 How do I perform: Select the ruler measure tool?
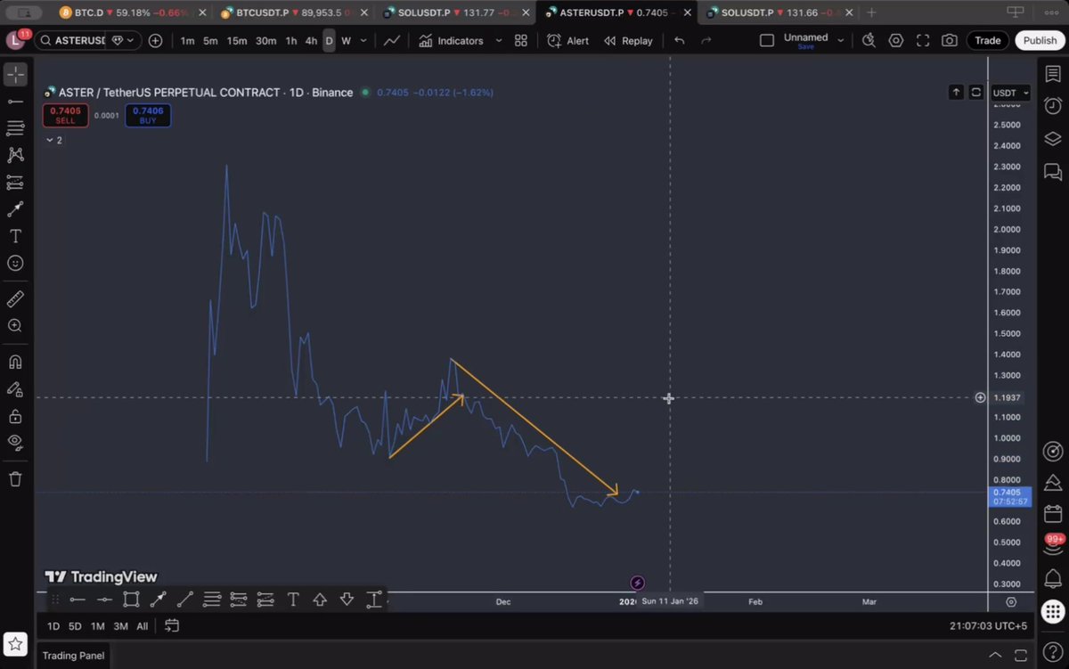click(x=15, y=299)
